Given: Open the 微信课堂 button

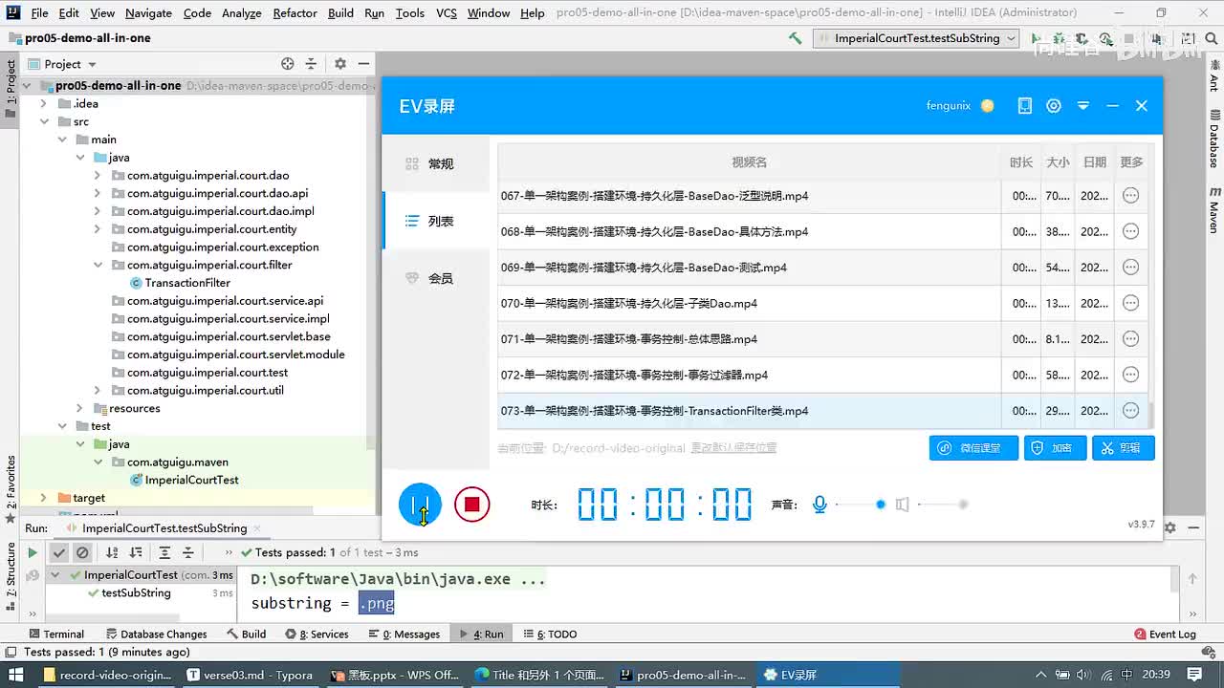Looking at the screenshot, I should pyautogui.click(x=973, y=448).
